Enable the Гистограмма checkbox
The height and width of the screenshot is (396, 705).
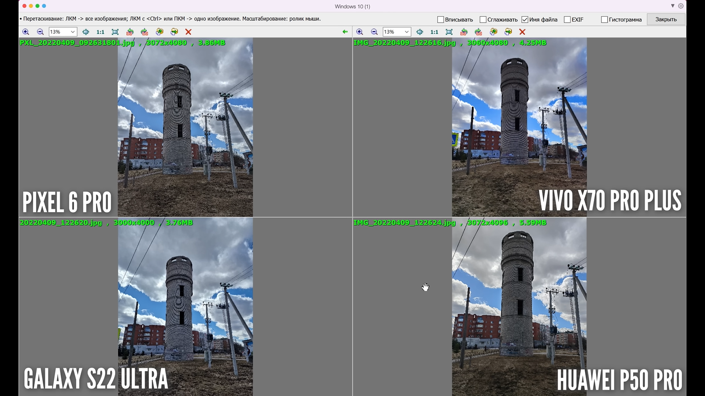click(x=605, y=19)
